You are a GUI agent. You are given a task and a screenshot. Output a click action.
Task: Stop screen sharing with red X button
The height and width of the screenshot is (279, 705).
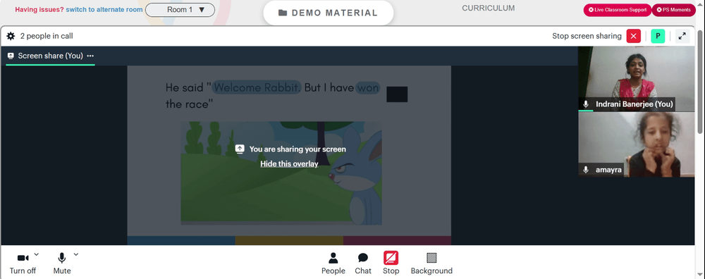634,36
